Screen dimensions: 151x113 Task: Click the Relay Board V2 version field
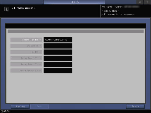(x=58, y=64)
